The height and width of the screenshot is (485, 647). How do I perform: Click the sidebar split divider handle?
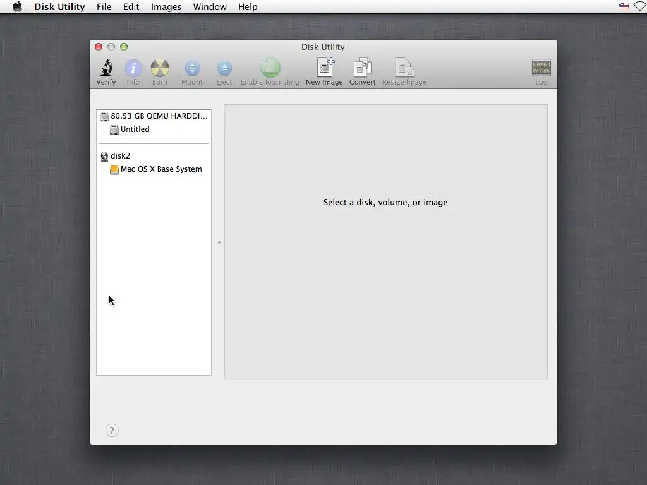(x=219, y=242)
